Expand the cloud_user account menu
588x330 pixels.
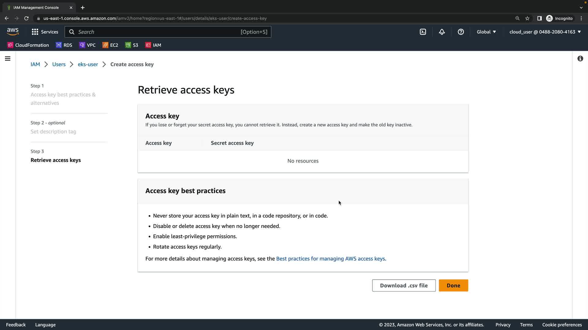pos(545,32)
